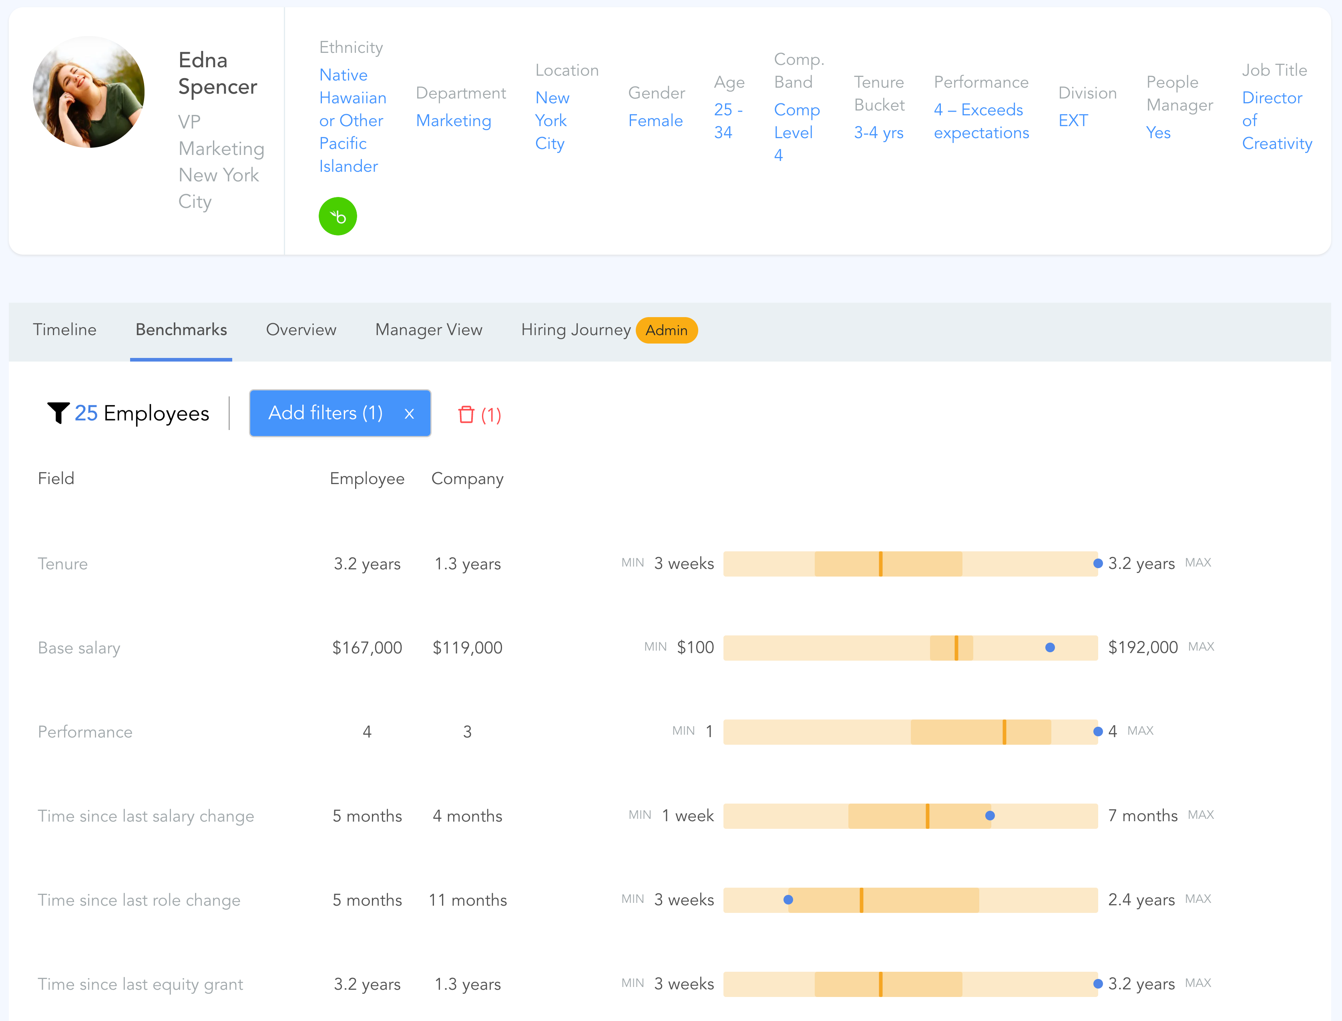Screen dimensions: 1342x1021
Task: Click orange median marker on Performance bar
Action: tap(1004, 732)
